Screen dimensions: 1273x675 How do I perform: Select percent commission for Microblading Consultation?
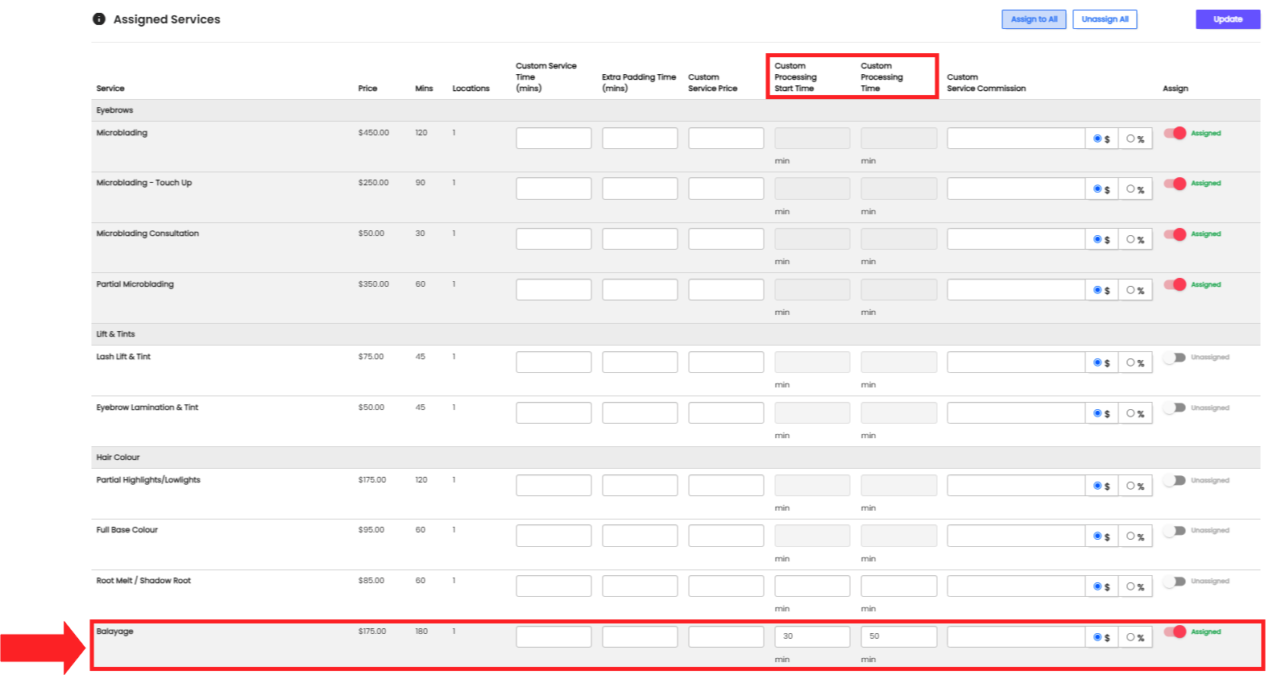tap(1130, 239)
